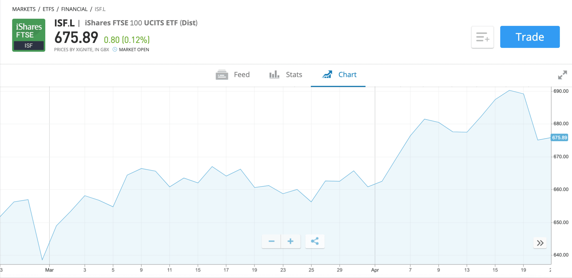
Task: Go to ETFS breadcrumb
Action: pos(48,9)
